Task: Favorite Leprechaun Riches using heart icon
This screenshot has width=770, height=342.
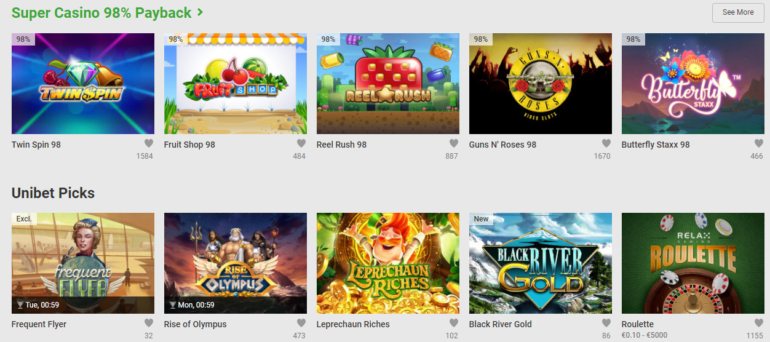Action: 454,323
